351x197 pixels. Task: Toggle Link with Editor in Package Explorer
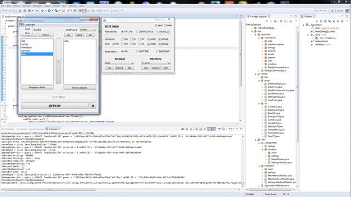[x=285, y=21]
